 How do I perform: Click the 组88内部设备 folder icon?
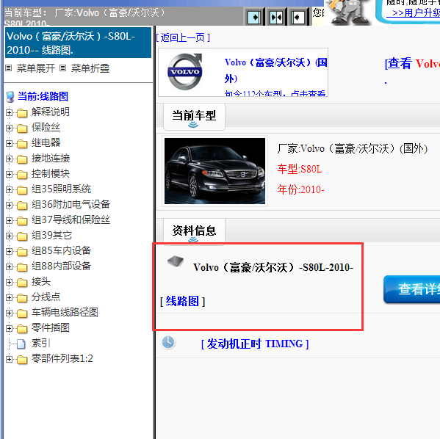22,267
